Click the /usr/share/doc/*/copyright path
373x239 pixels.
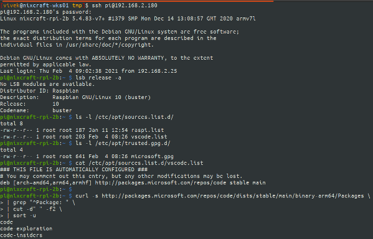[x=110, y=45]
